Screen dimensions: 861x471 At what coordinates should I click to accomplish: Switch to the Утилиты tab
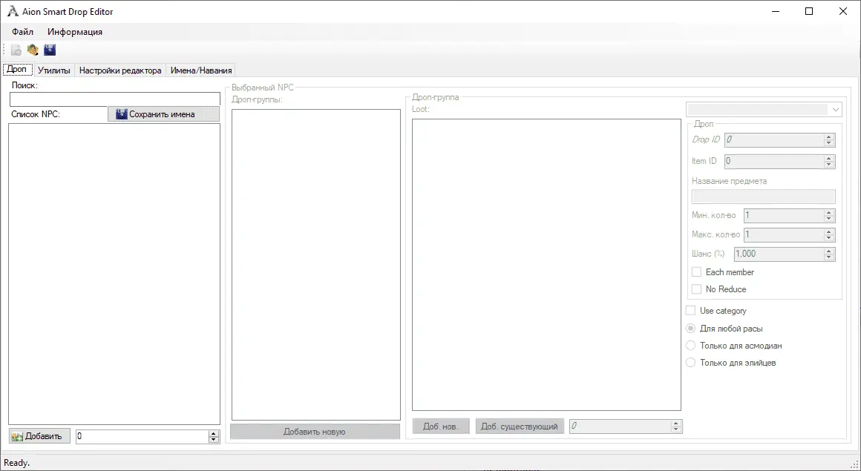[54, 70]
